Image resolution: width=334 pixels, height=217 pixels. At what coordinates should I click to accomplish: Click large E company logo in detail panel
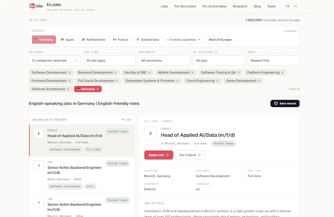151,133
